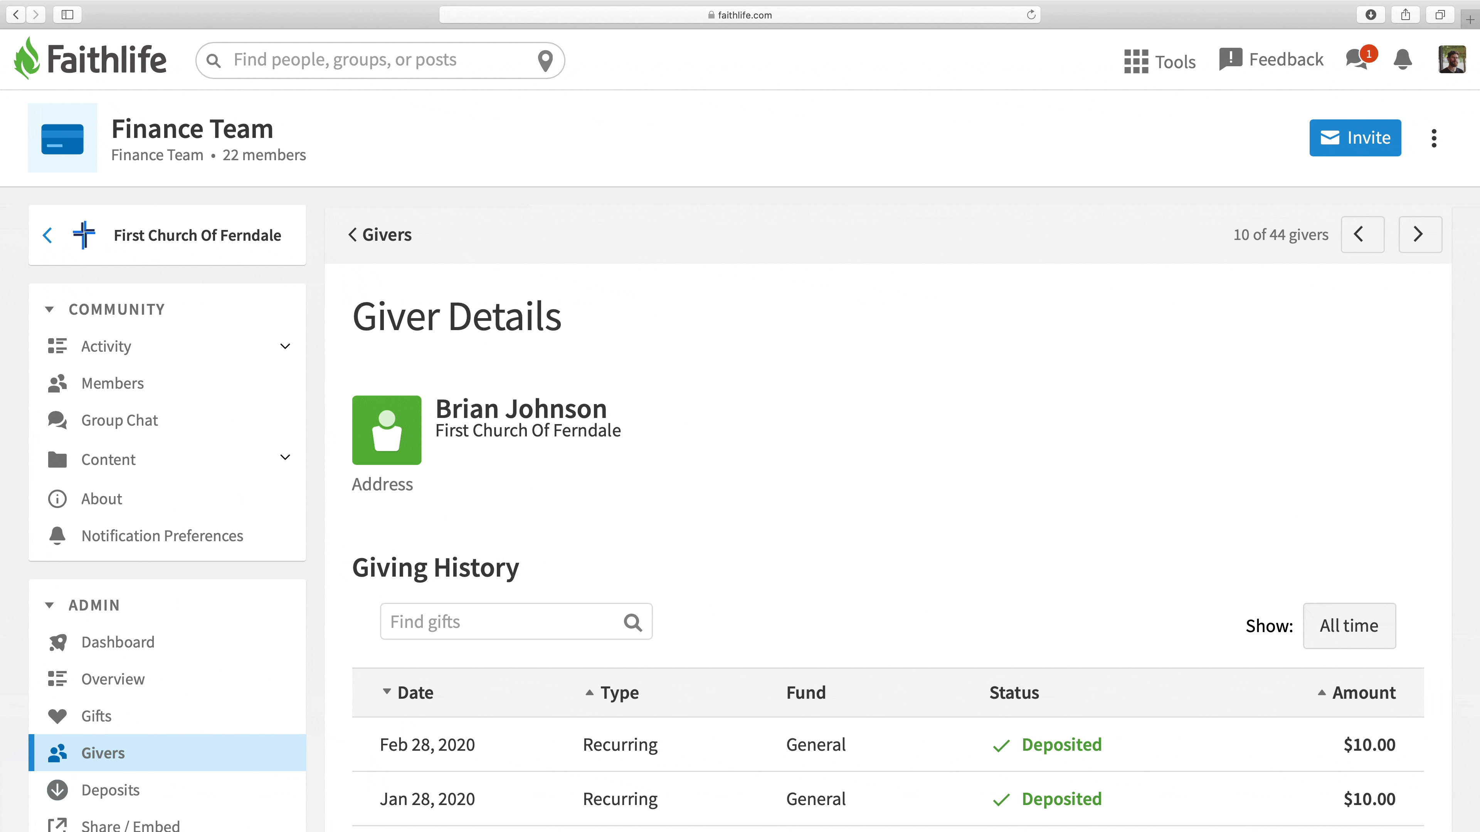Go to previous giver arrow button
The image size is (1480, 832).
click(1362, 234)
